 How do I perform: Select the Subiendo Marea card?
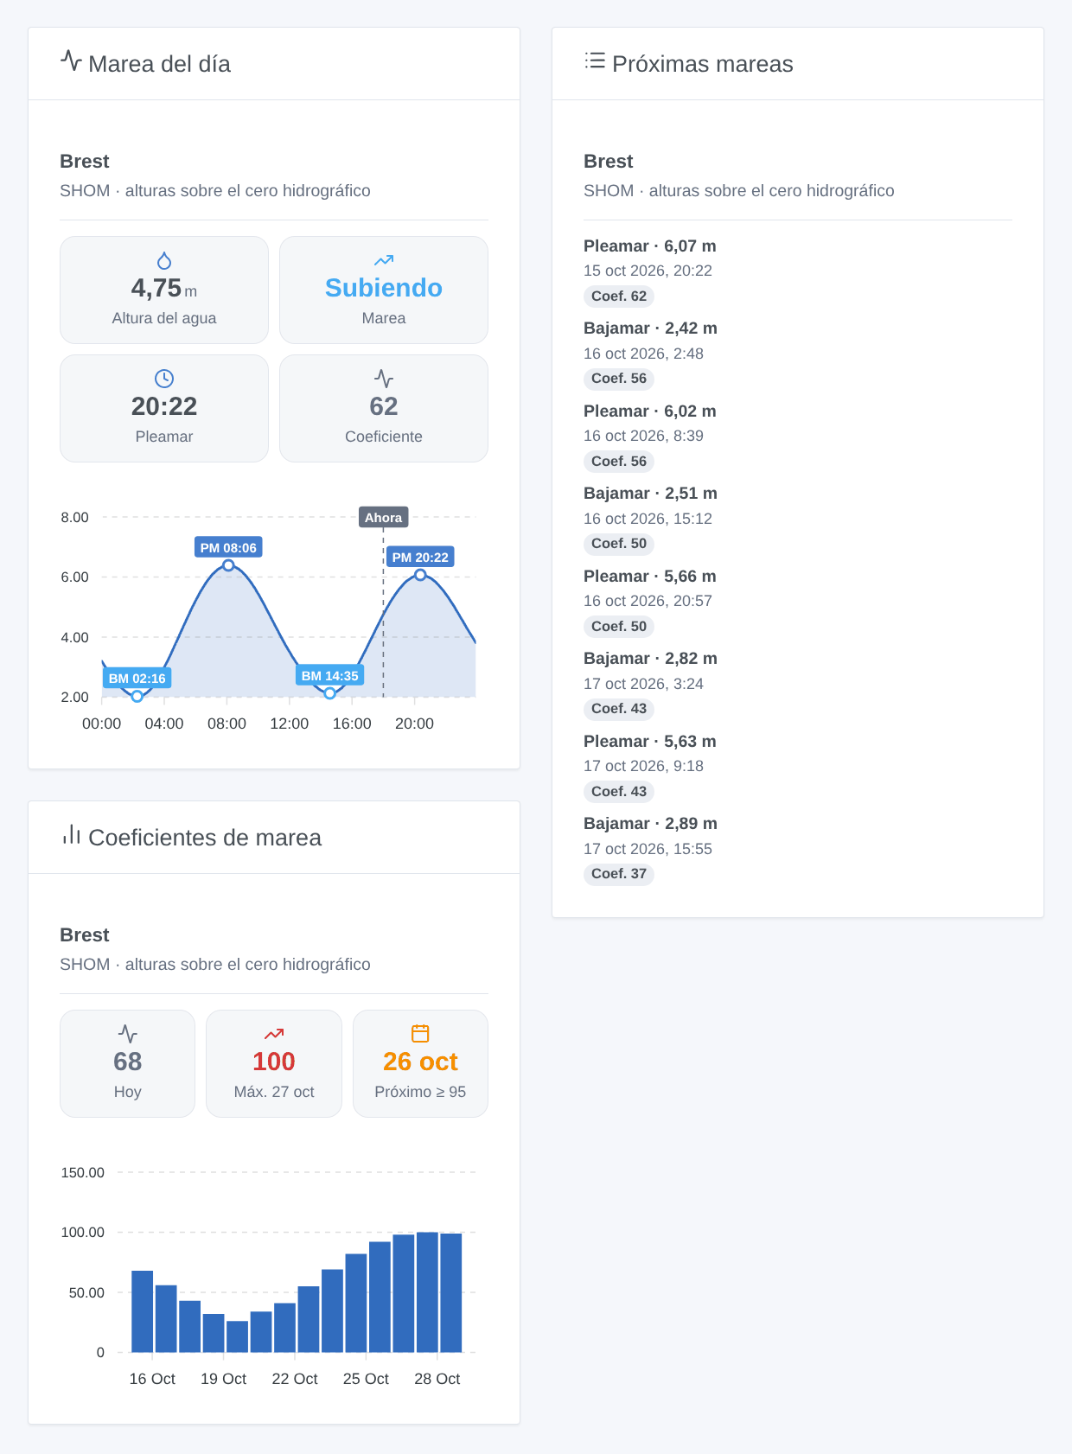(x=384, y=290)
